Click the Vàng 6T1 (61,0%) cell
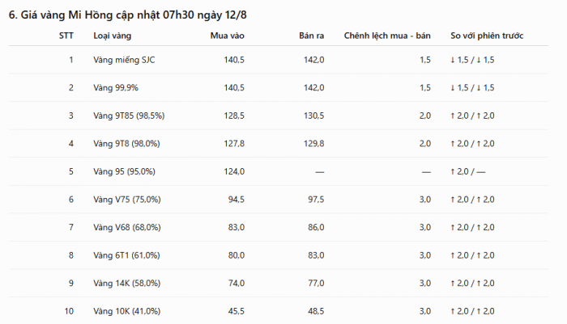Screen dimensions: 567x324 pos(126,255)
